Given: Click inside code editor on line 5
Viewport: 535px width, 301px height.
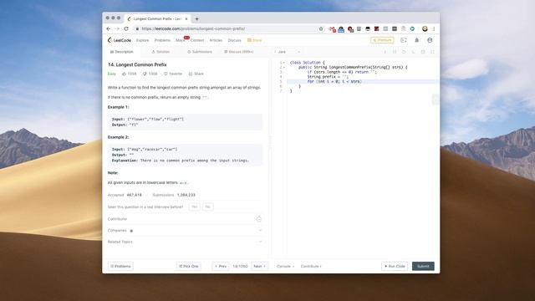Looking at the screenshot, I should coord(363,82).
